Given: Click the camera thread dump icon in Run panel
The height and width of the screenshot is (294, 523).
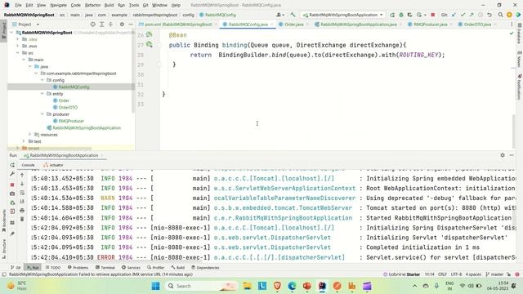Looking at the screenshot, I should (x=12, y=194).
